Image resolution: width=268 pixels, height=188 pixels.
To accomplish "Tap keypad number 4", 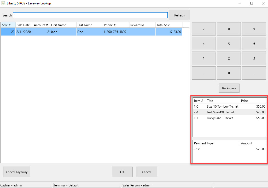I will click(x=203, y=44).
